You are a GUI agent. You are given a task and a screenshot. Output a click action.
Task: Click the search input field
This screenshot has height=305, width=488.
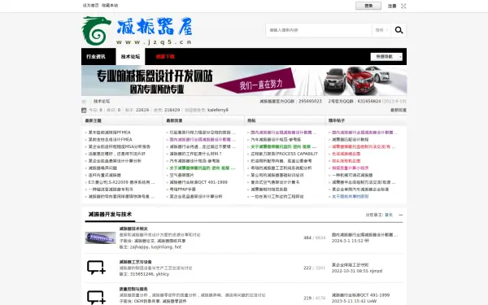pyautogui.click(x=319, y=30)
